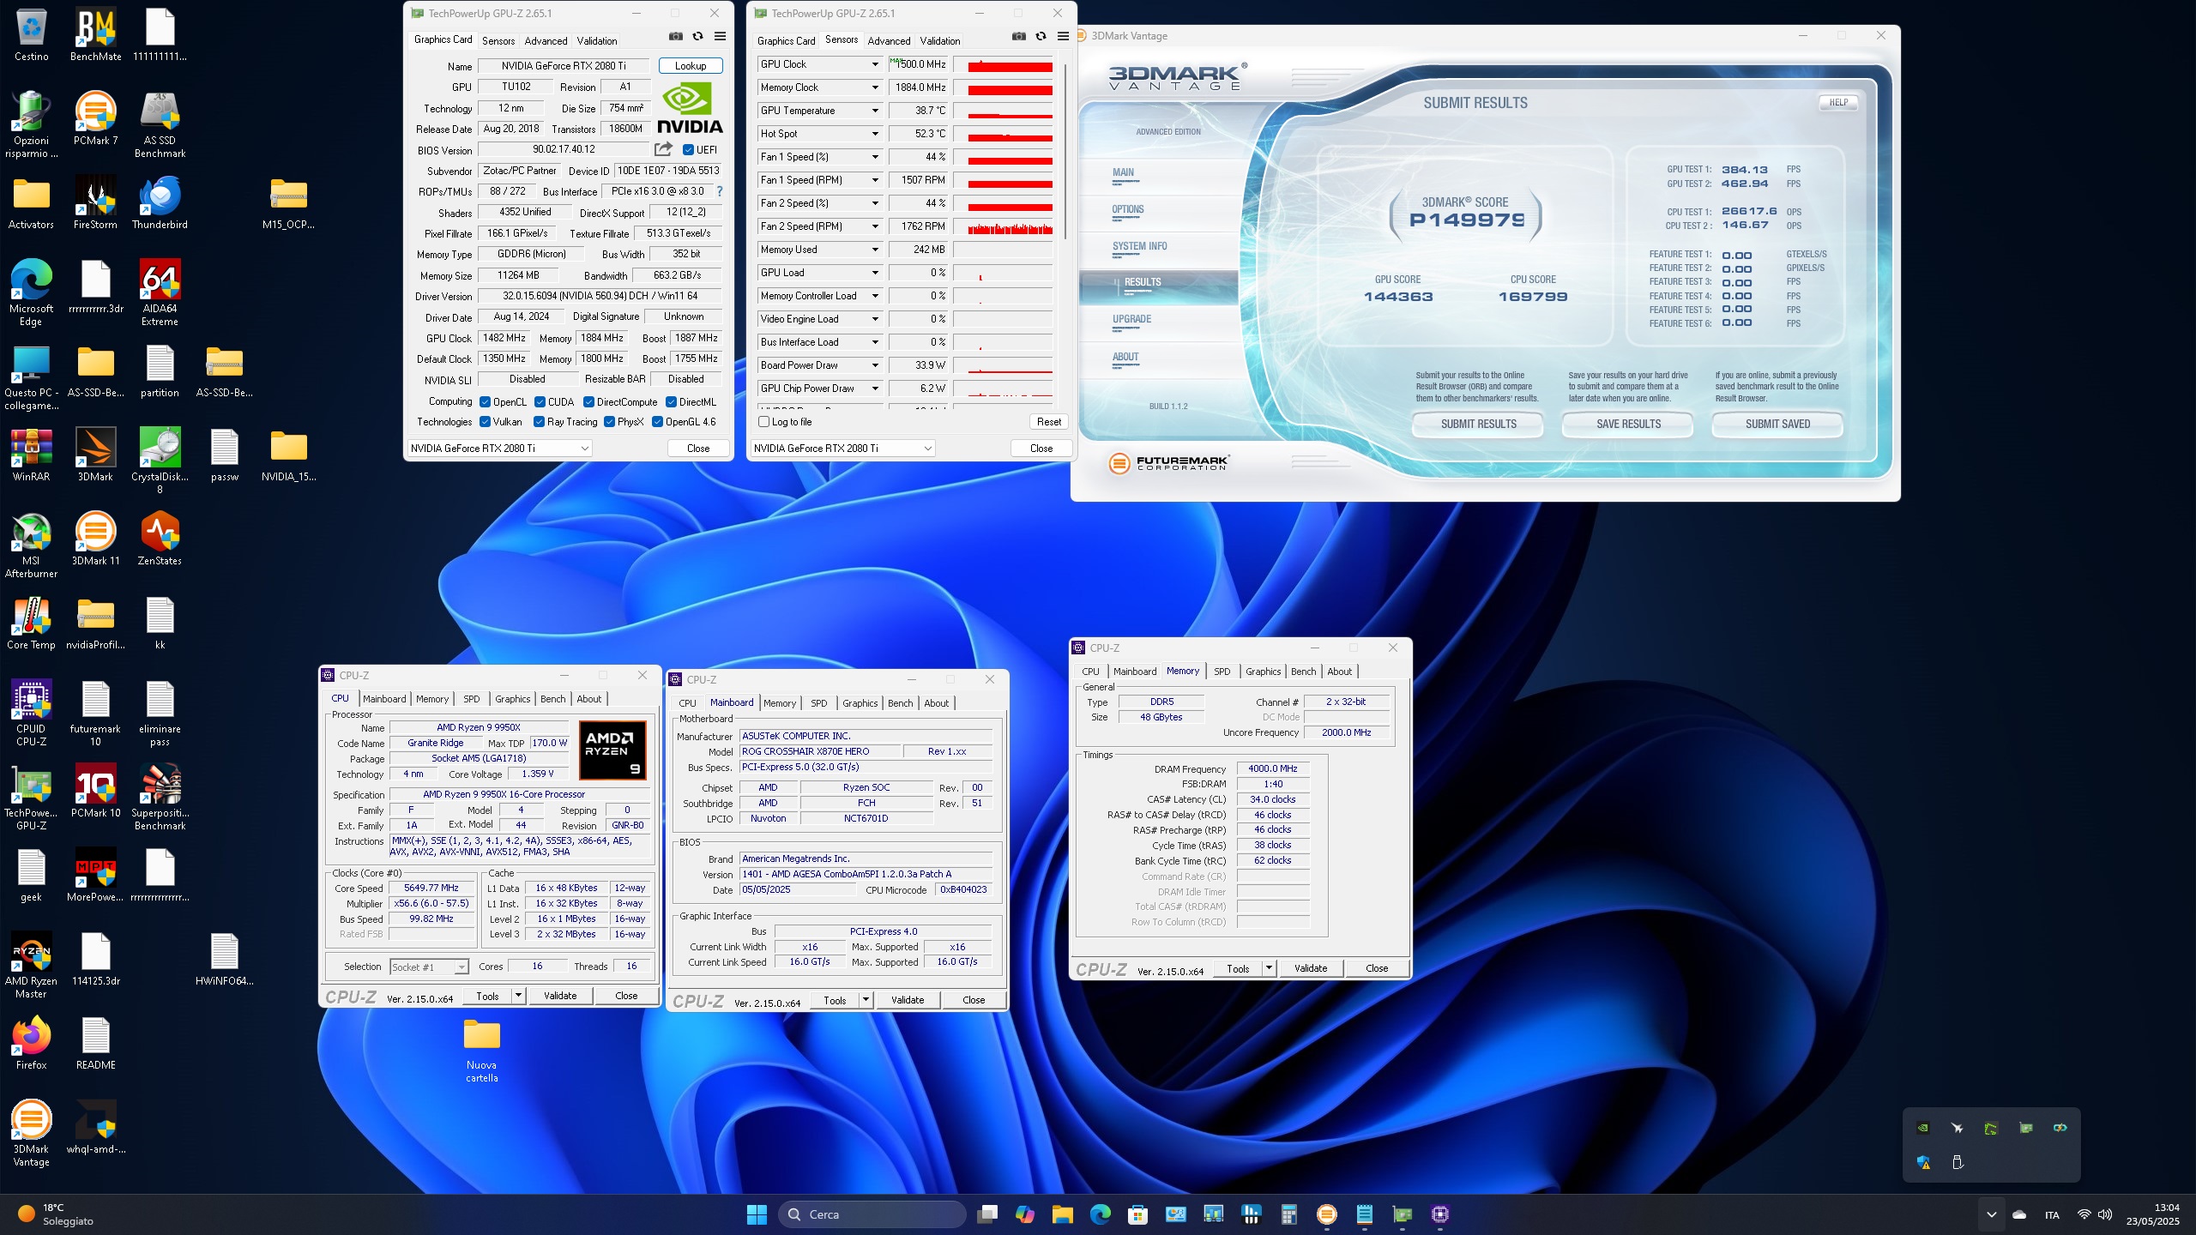Open 3DMark Vantage desktop shortcut
This screenshot has height=1235, width=2196.
[31, 1134]
